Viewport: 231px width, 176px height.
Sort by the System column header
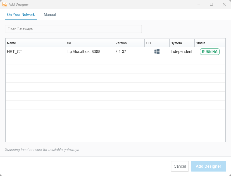pyautogui.click(x=182, y=43)
